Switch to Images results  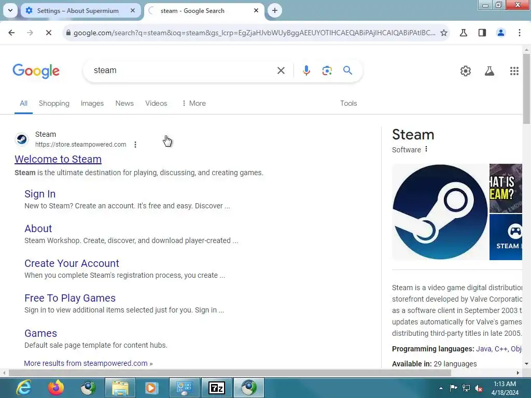[92, 103]
